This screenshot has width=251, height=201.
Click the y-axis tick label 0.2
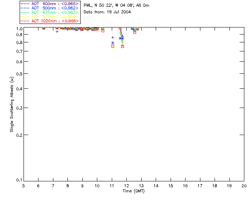coord(19,135)
